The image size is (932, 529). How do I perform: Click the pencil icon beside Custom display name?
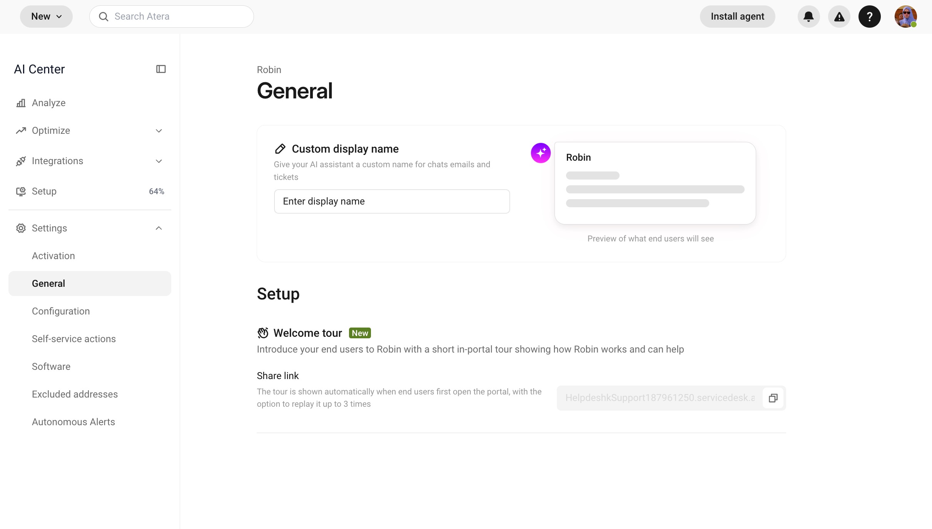[280, 149]
